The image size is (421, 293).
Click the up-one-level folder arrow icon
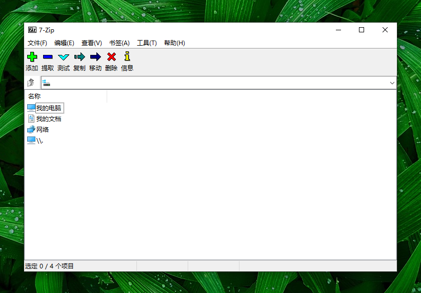click(31, 83)
